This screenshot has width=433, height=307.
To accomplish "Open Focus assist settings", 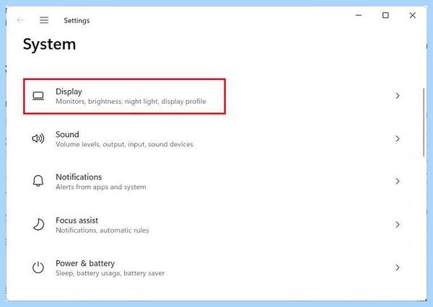I will click(x=216, y=225).
